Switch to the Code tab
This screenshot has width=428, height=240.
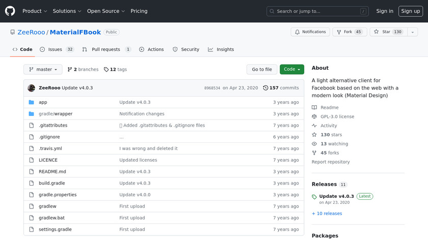pos(22,49)
